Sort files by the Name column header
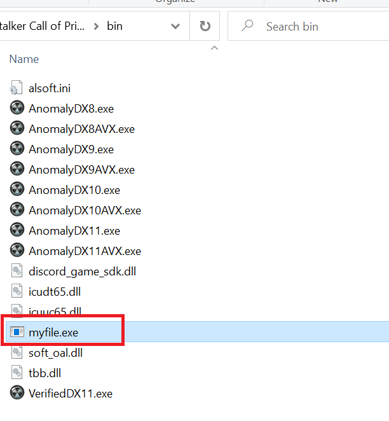Screen dimensions: 389x421 tap(24, 59)
